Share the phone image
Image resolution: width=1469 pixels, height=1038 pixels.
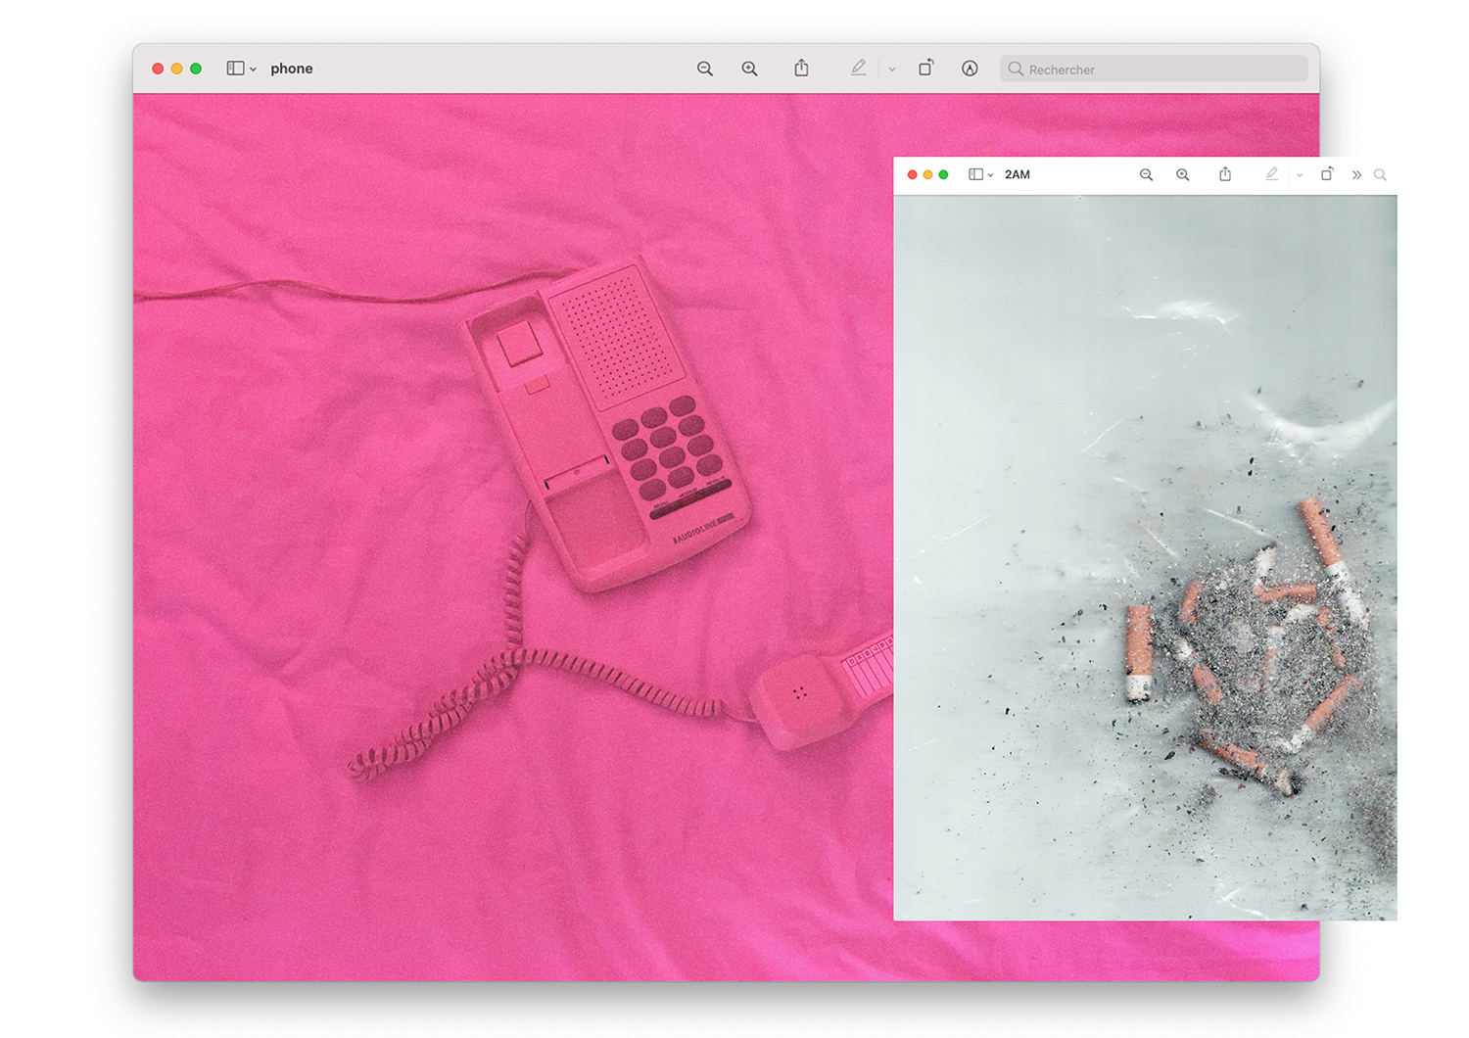[x=801, y=69]
